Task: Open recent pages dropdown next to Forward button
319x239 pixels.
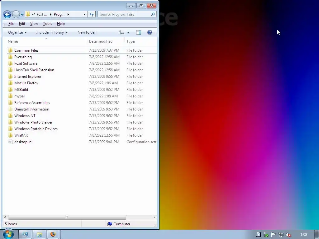Action: (x=22, y=14)
